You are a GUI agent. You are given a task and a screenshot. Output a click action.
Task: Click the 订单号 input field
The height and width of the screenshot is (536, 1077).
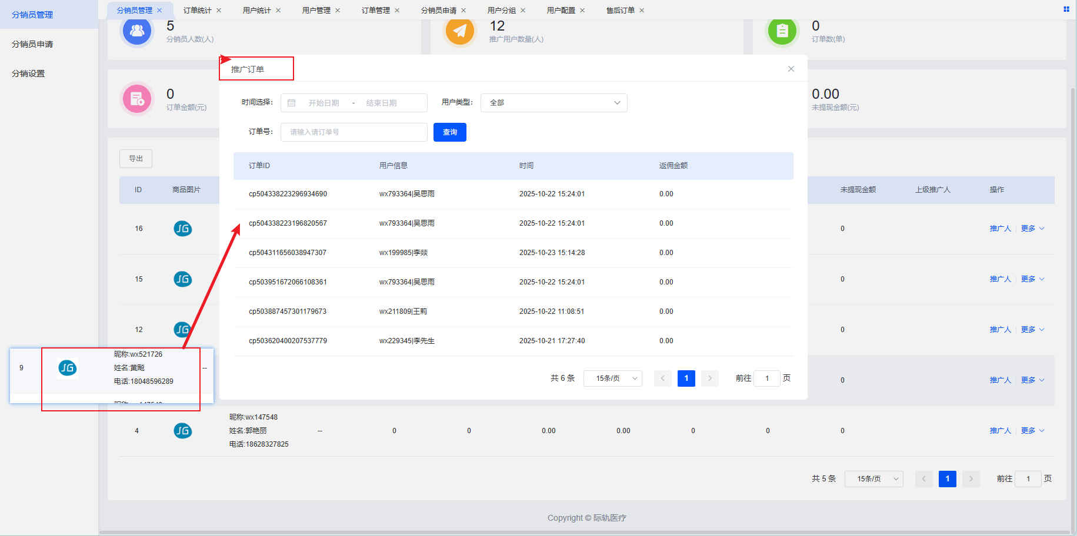(x=354, y=132)
